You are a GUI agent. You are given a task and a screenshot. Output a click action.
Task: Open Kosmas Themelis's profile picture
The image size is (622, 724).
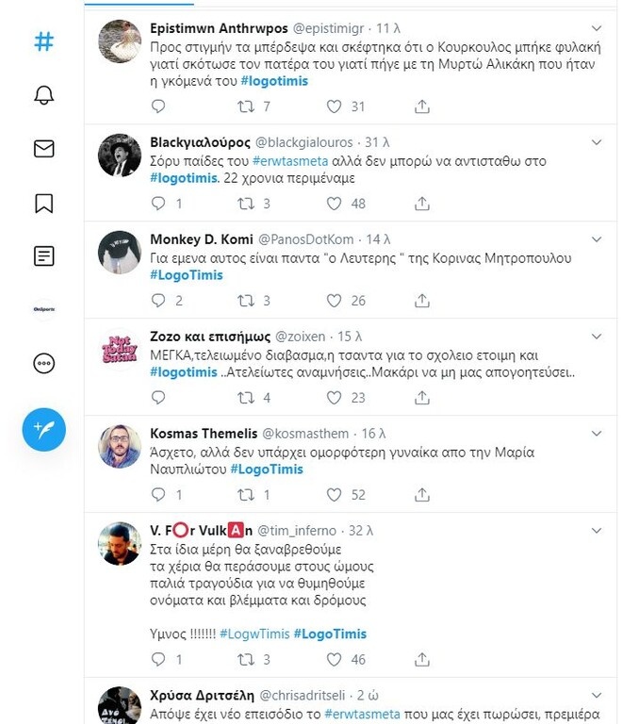click(x=120, y=446)
